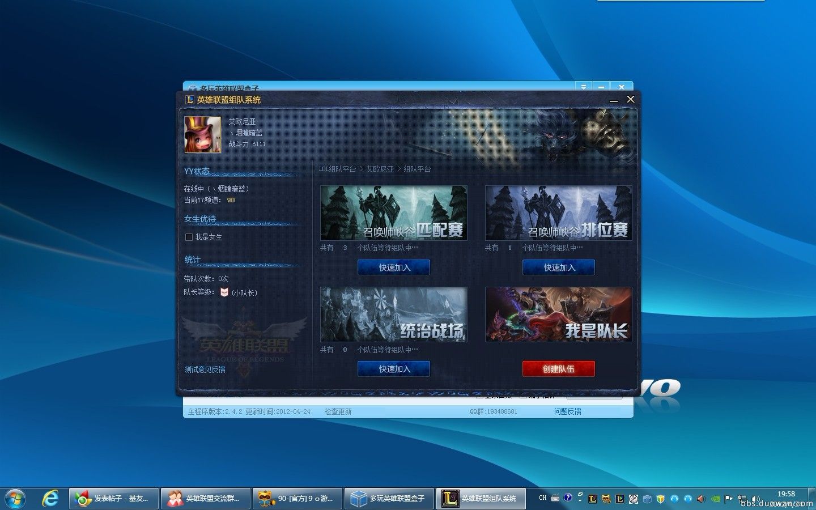Click the system volume tray icon
816x510 pixels.
coord(755,499)
